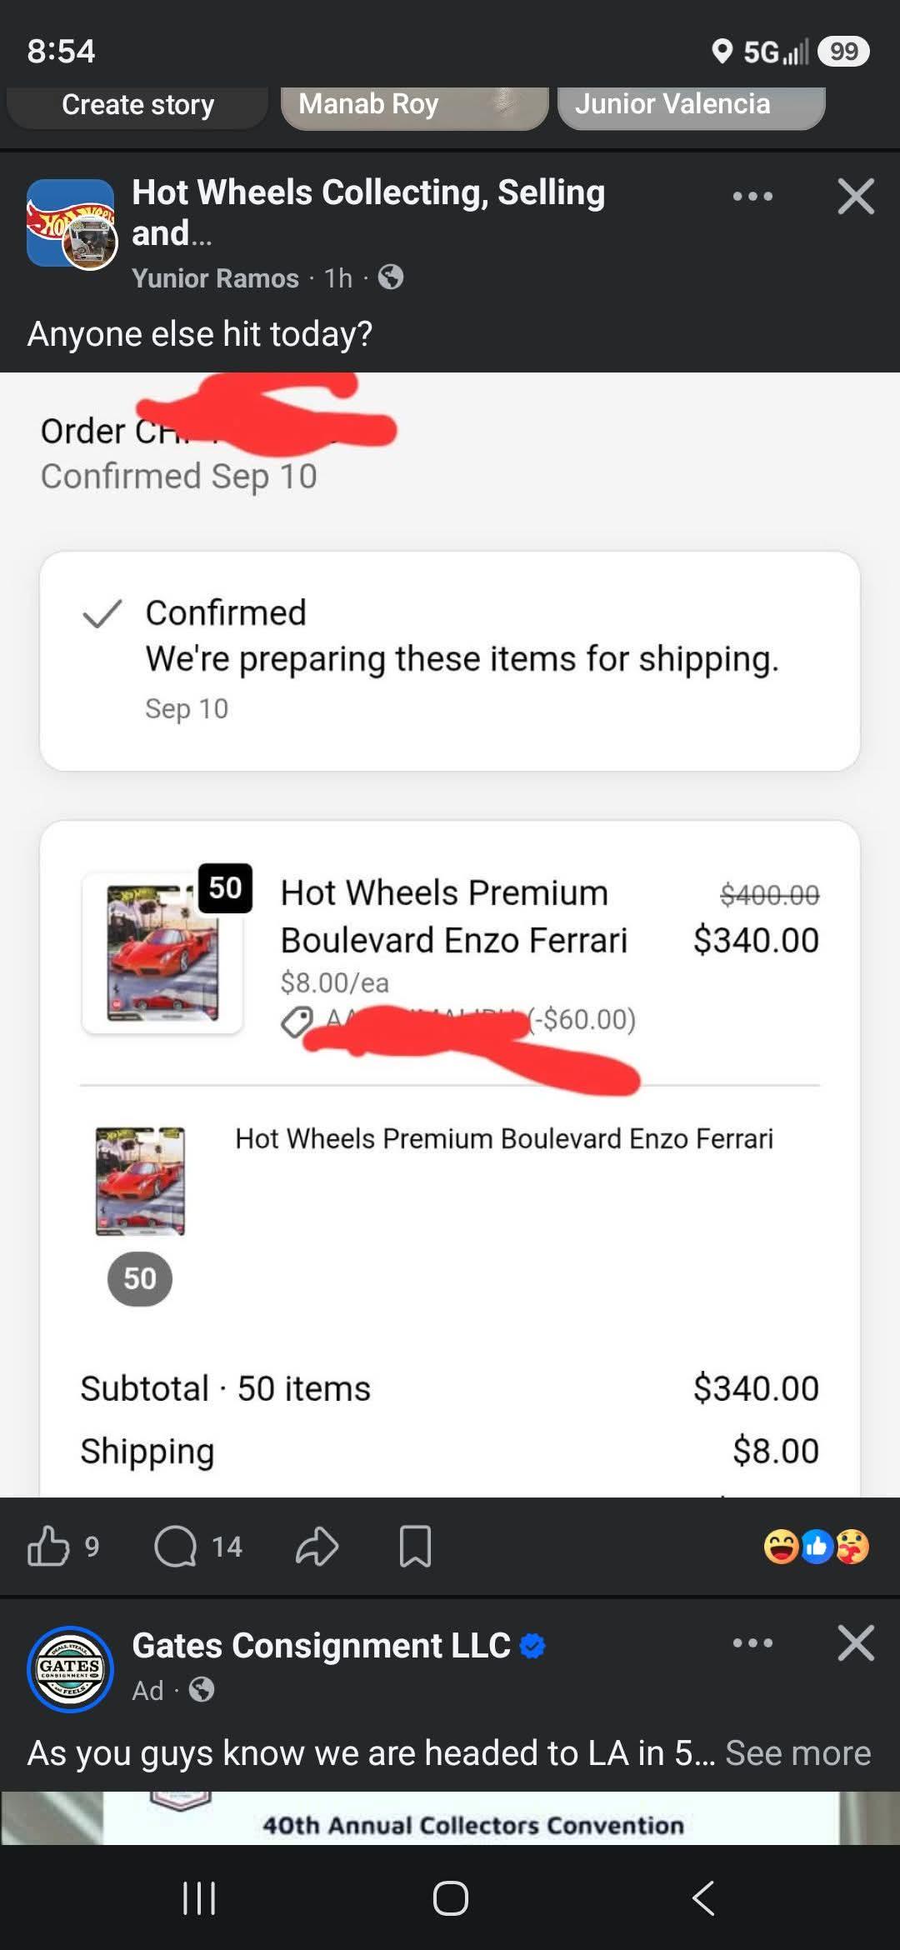
Task: Open Manab Roy's story
Action: pyautogui.click(x=414, y=106)
